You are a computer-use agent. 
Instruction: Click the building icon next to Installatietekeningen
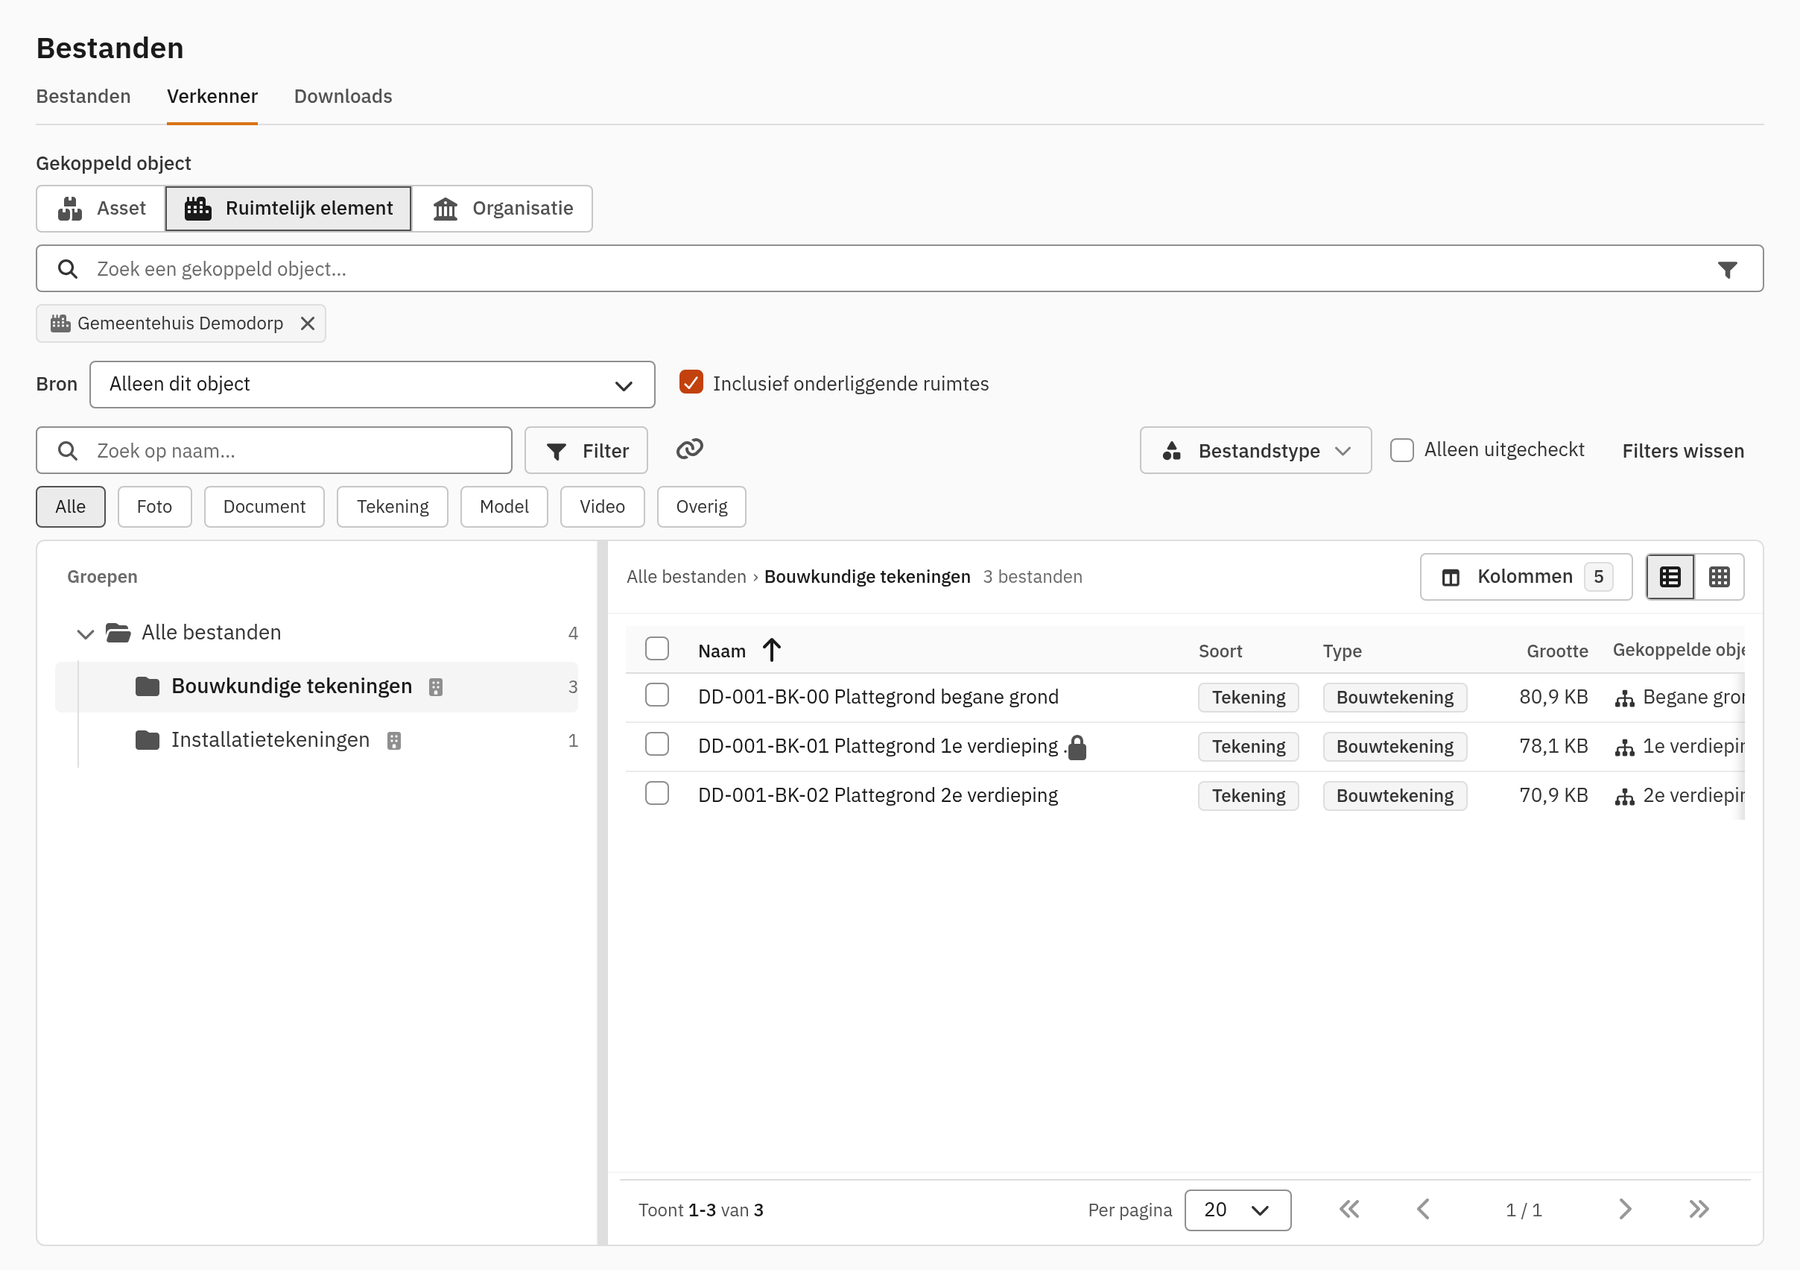pos(394,741)
